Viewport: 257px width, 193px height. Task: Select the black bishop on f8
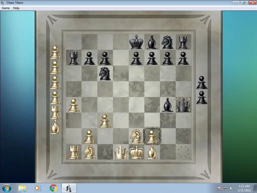[152, 42]
